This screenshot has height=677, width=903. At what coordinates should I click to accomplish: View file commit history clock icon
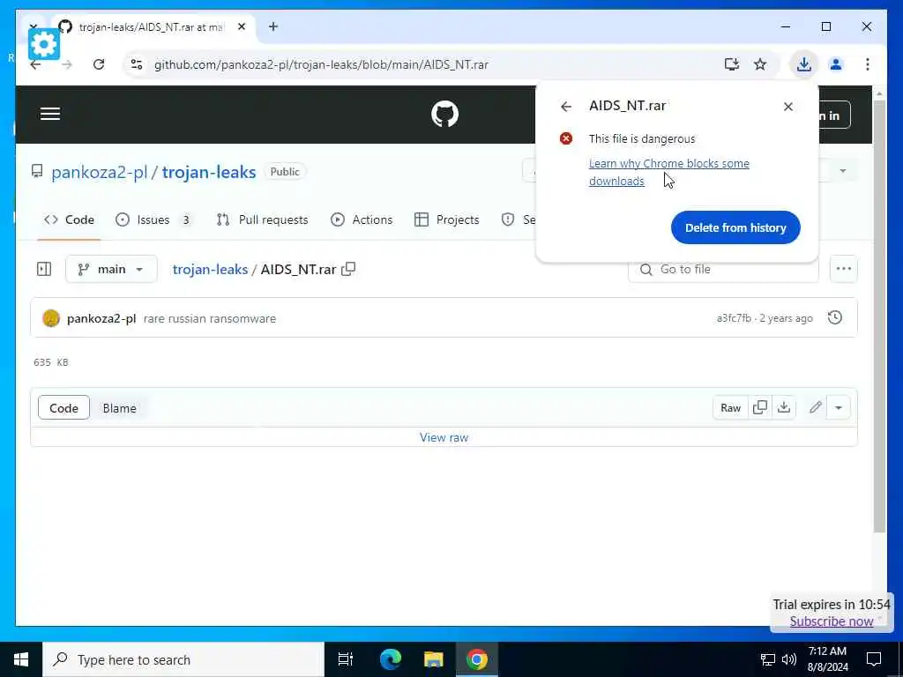(834, 317)
